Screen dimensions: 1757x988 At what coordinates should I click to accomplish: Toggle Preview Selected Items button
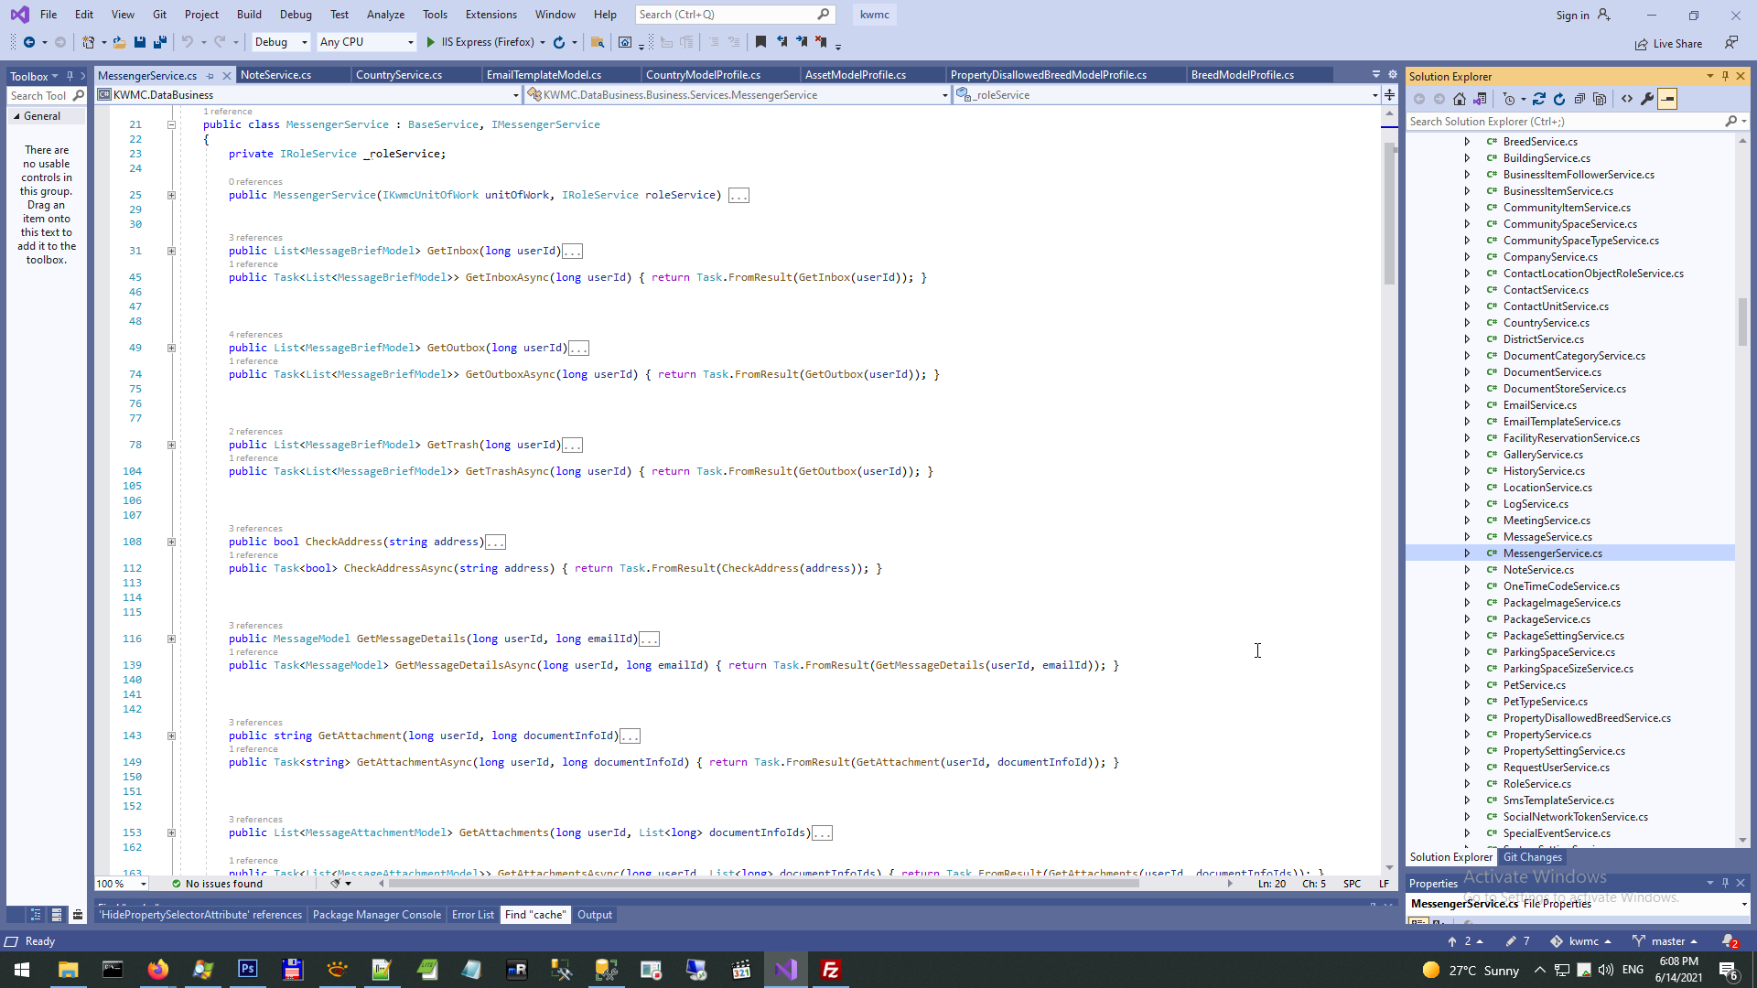pos(1667,99)
